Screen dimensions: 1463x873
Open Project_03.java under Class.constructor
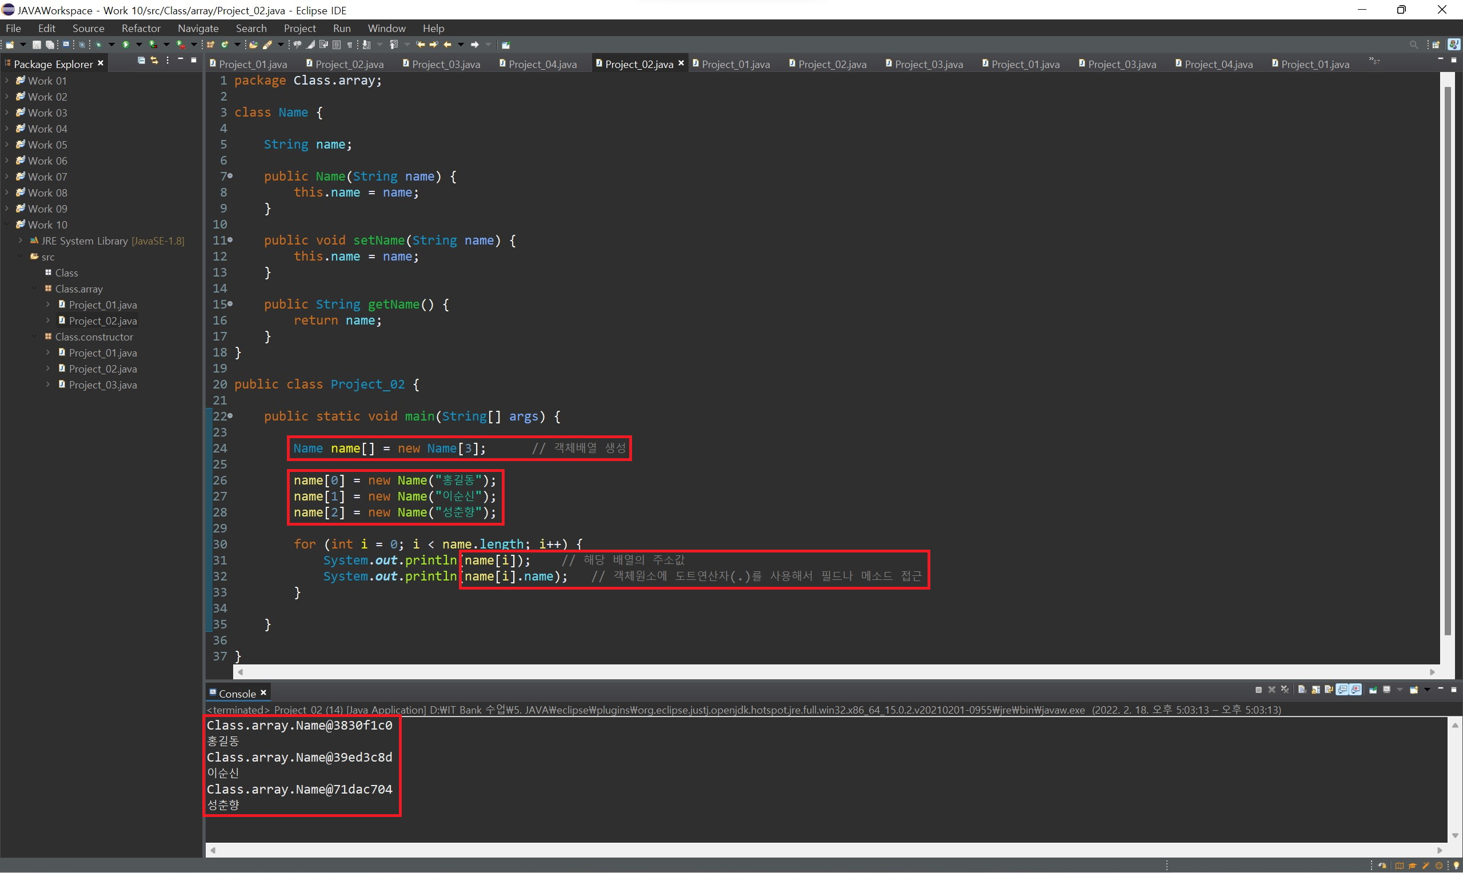click(102, 385)
